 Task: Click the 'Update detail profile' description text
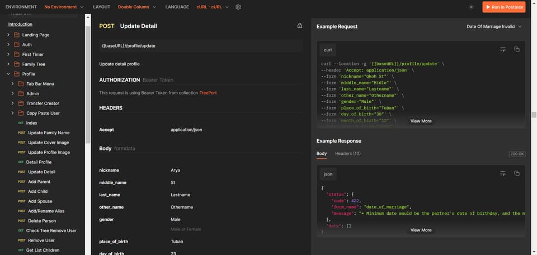pos(119,64)
